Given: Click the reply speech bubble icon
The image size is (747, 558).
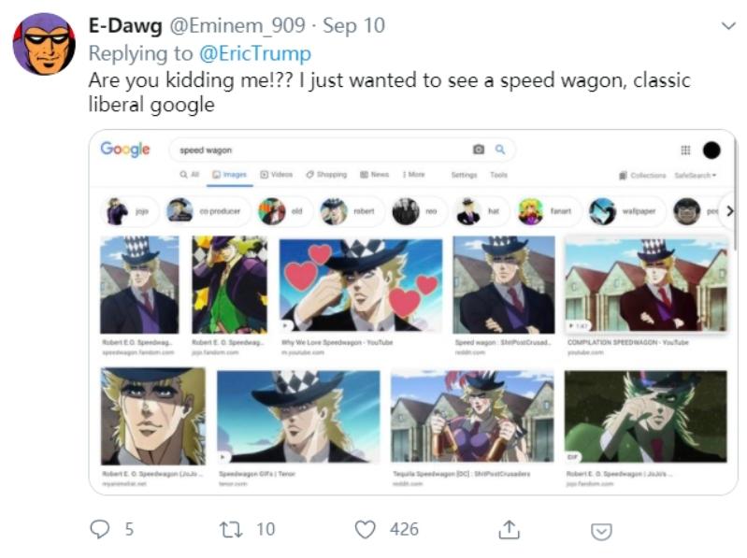Looking at the screenshot, I should tap(100, 530).
